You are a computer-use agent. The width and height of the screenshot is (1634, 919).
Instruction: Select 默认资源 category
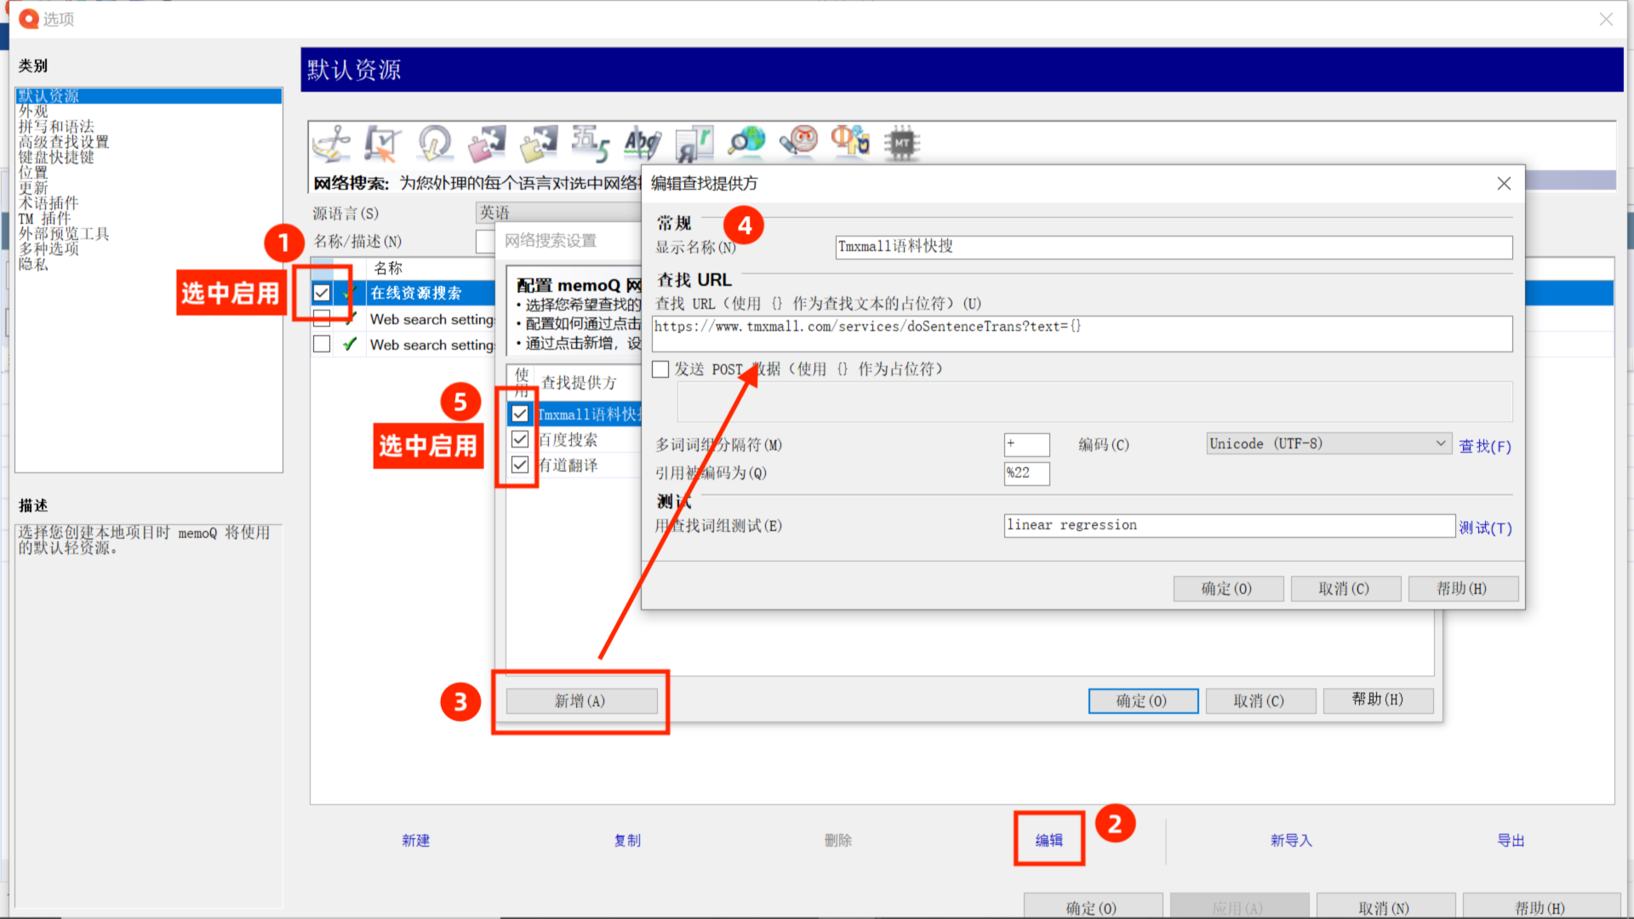pyautogui.click(x=149, y=96)
